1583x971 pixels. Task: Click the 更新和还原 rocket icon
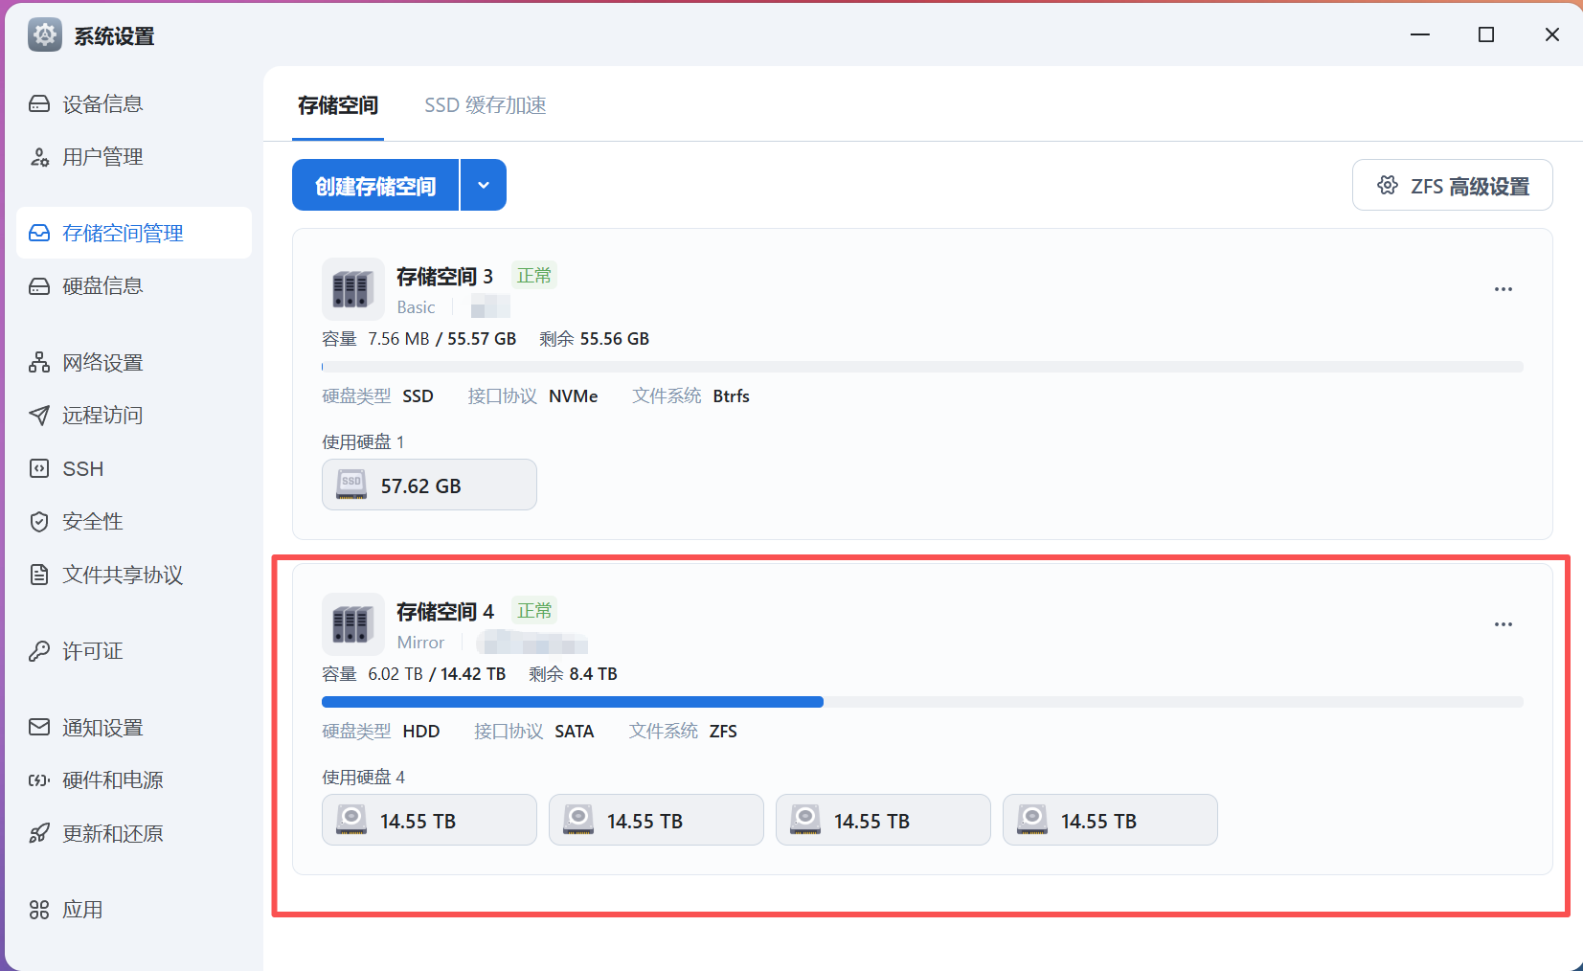pyautogui.click(x=39, y=833)
